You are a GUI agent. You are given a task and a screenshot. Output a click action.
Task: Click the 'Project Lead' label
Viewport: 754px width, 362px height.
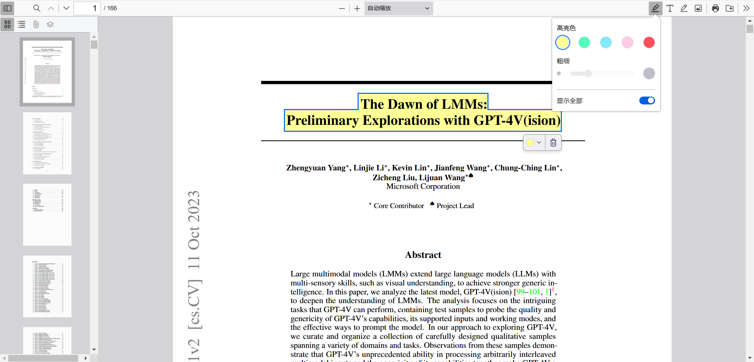click(455, 206)
